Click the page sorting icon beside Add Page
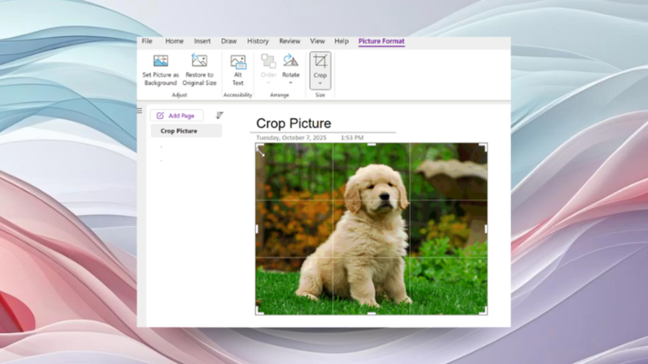 tap(219, 115)
